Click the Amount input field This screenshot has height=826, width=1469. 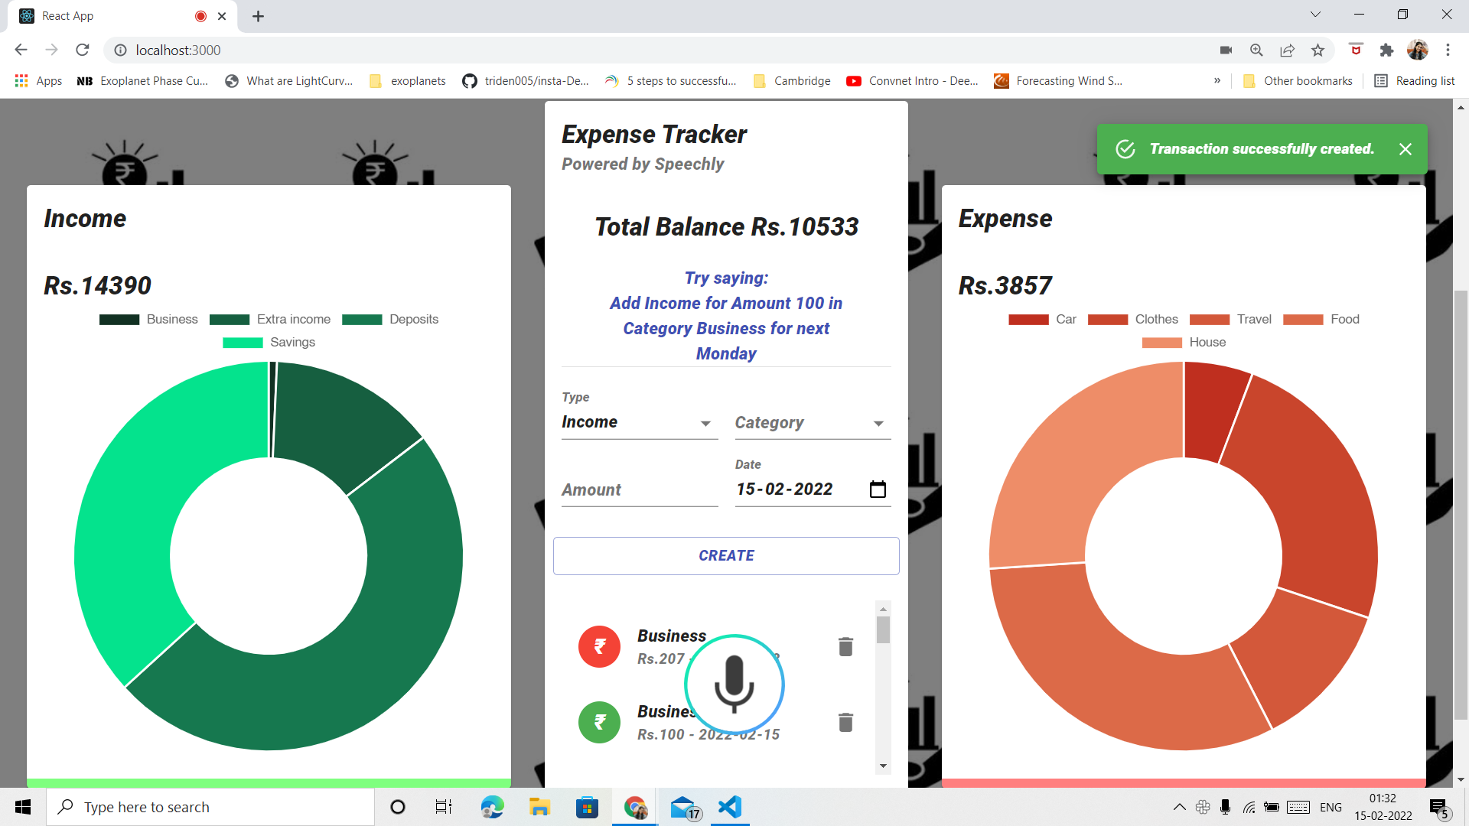(x=640, y=490)
